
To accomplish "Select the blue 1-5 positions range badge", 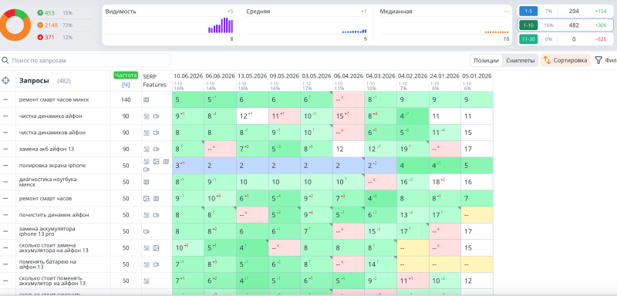I will click(x=528, y=11).
